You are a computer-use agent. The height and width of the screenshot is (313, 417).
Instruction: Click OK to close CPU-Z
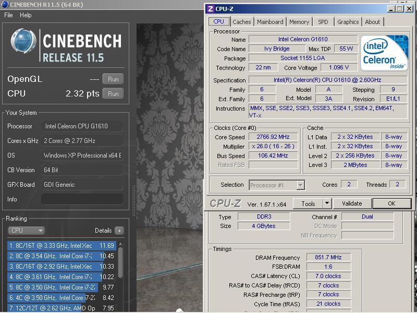[392, 203]
